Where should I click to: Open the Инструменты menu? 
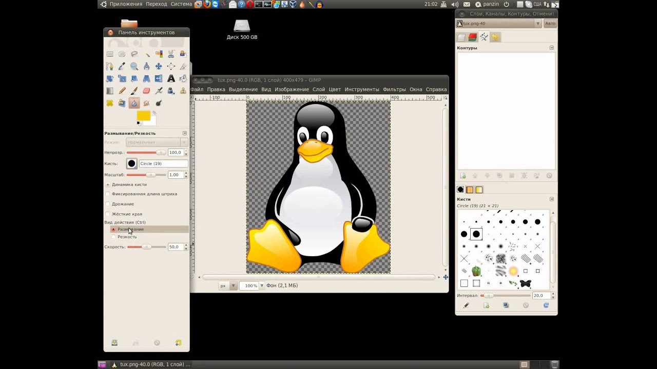point(362,89)
